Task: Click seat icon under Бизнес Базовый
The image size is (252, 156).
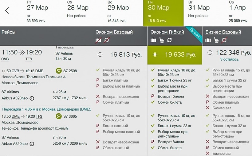Action: tap(216, 40)
